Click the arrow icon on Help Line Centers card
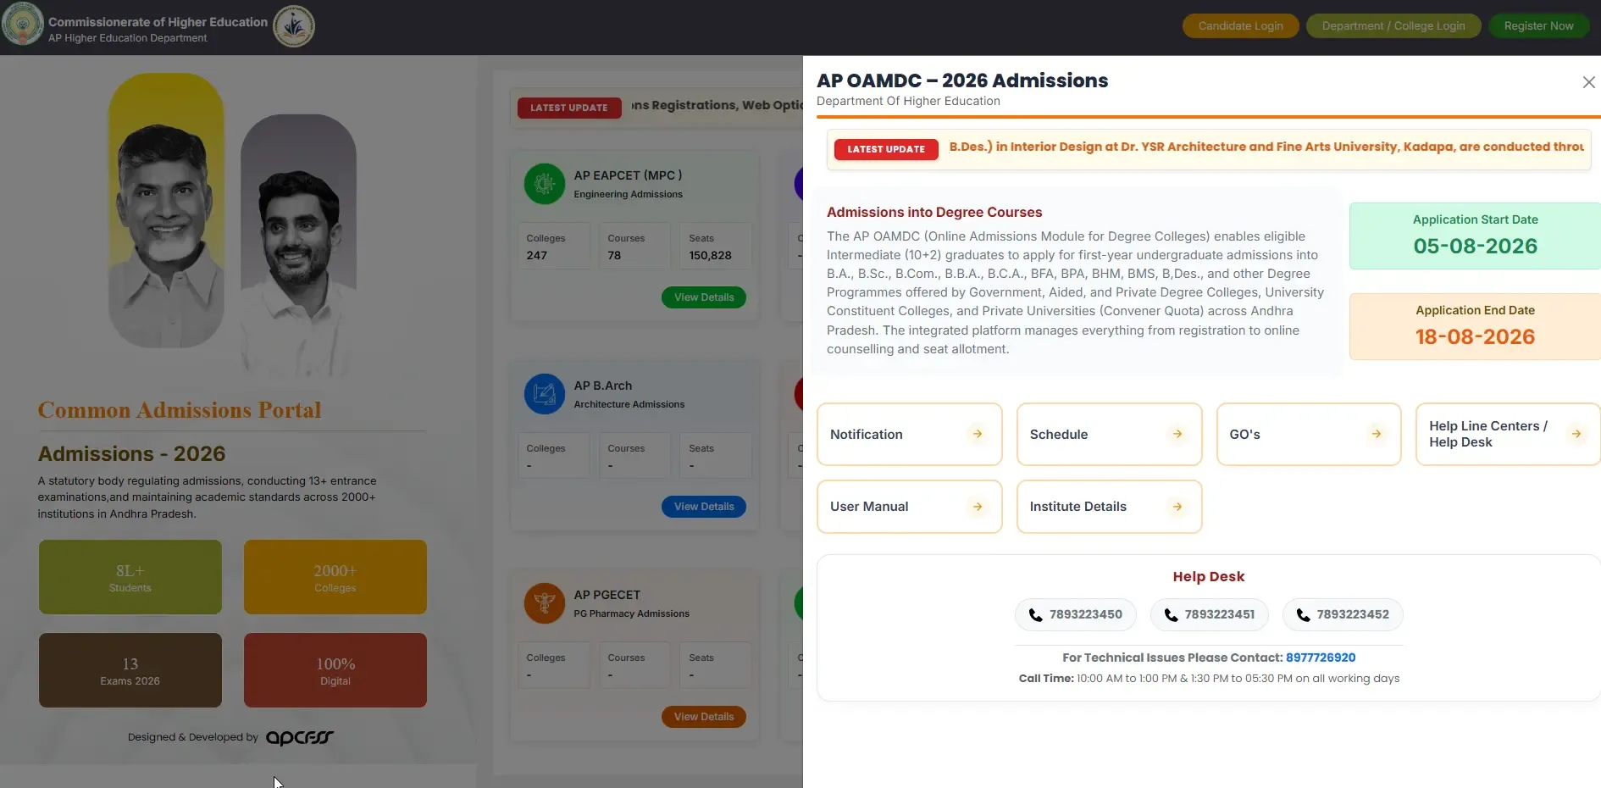1601x788 pixels. (1576, 434)
